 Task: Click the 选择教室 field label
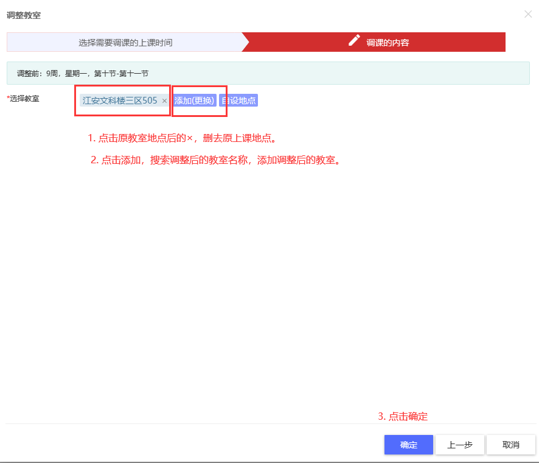[24, 98]
